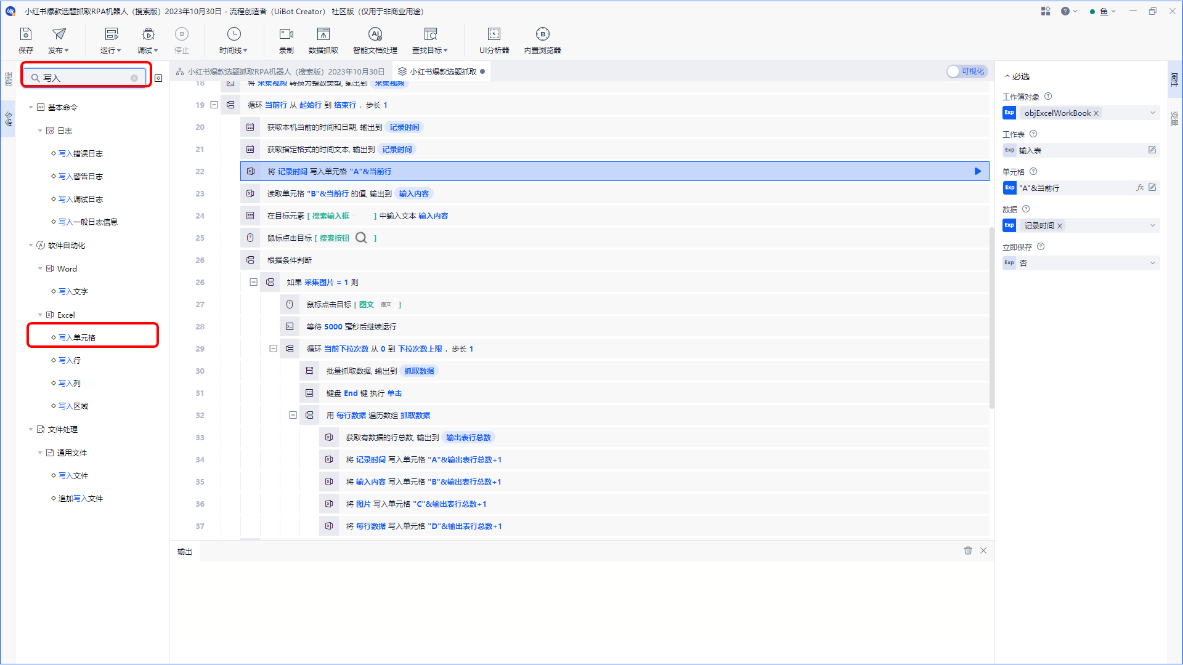Click the filter icon beside the search box
Screen dimensions: 1183x665
click(158, 78)
